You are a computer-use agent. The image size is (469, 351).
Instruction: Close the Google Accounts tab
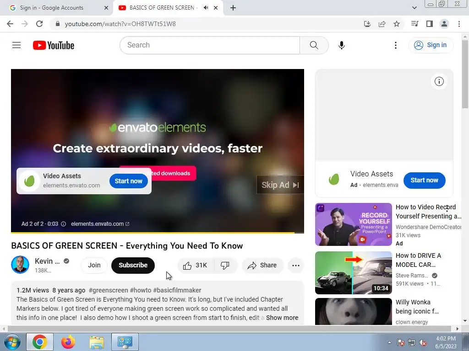(x=106, y=8)
